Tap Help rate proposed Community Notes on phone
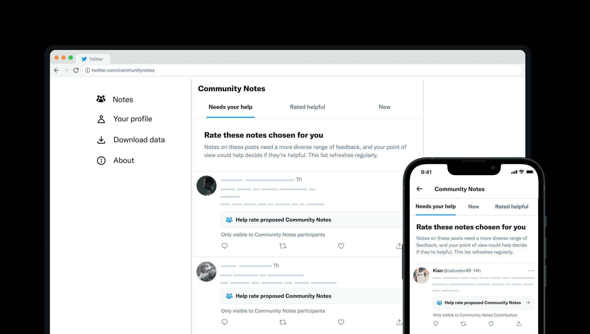This screenshot has width=590, height=334. pyautogui.click(x=483, y=303)
